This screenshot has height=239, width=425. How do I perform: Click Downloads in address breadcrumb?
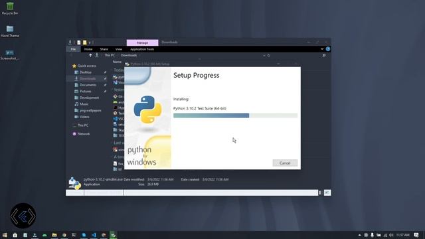129,55
